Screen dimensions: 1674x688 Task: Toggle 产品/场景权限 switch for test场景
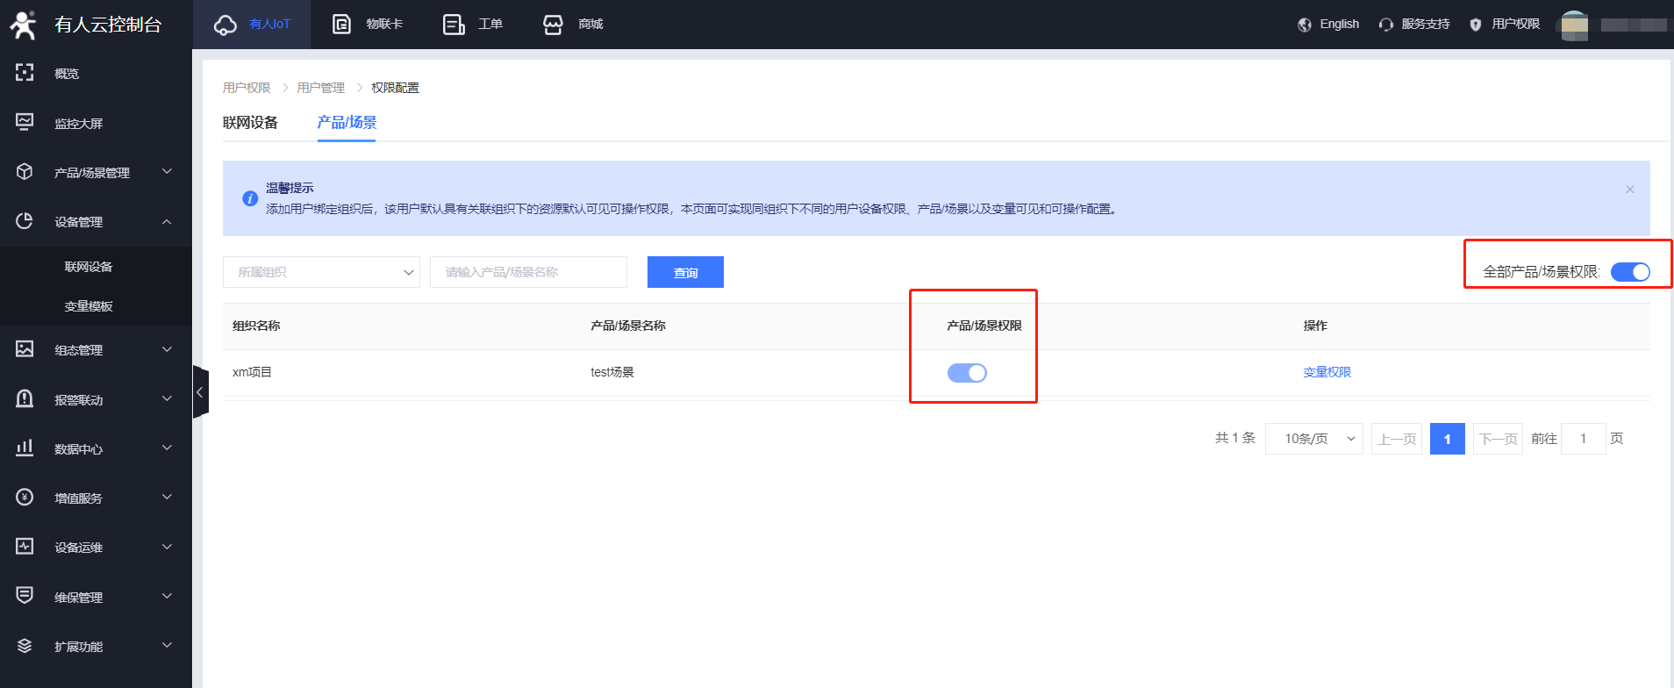967,373
